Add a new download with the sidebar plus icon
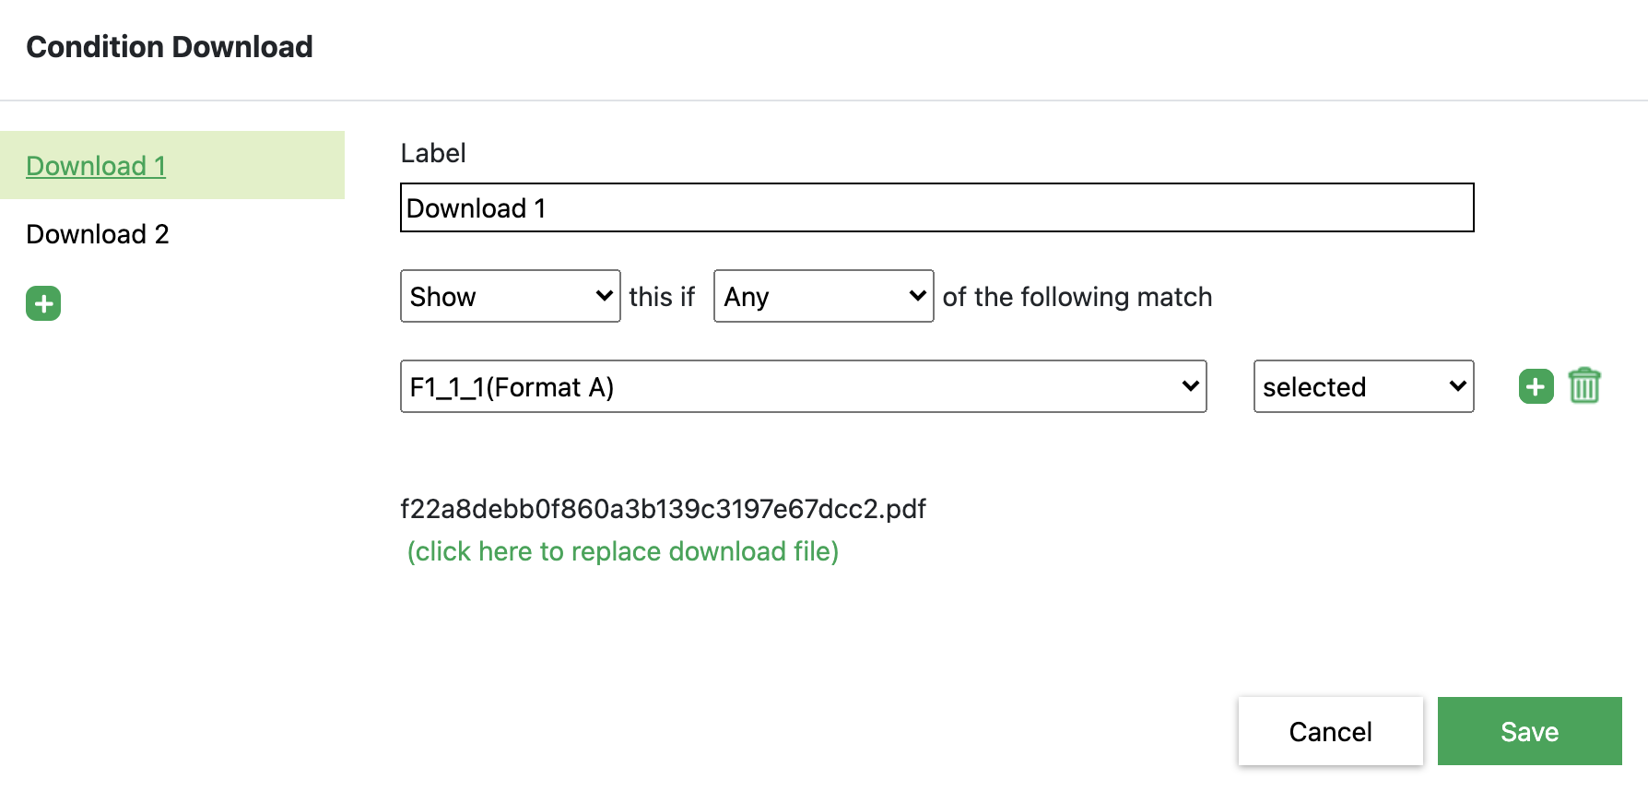The height and width of the screenshot is (791, 1648). (x=43, y=303)
